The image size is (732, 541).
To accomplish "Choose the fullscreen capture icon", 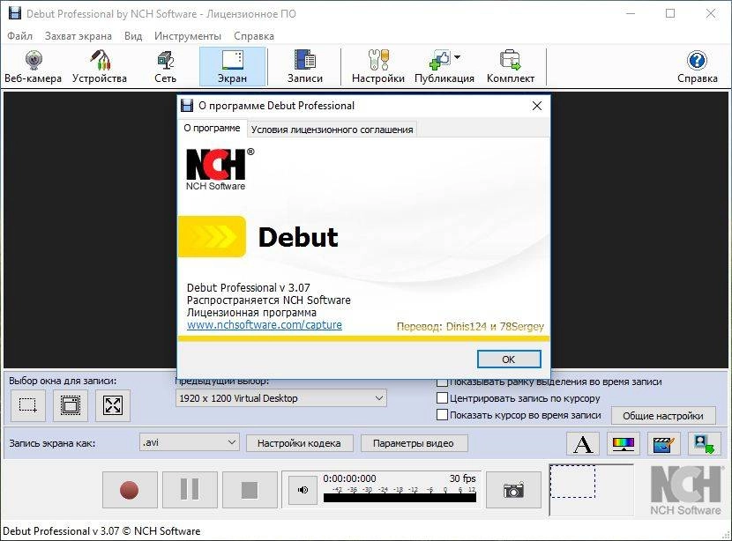I will [x=113, y=404].
